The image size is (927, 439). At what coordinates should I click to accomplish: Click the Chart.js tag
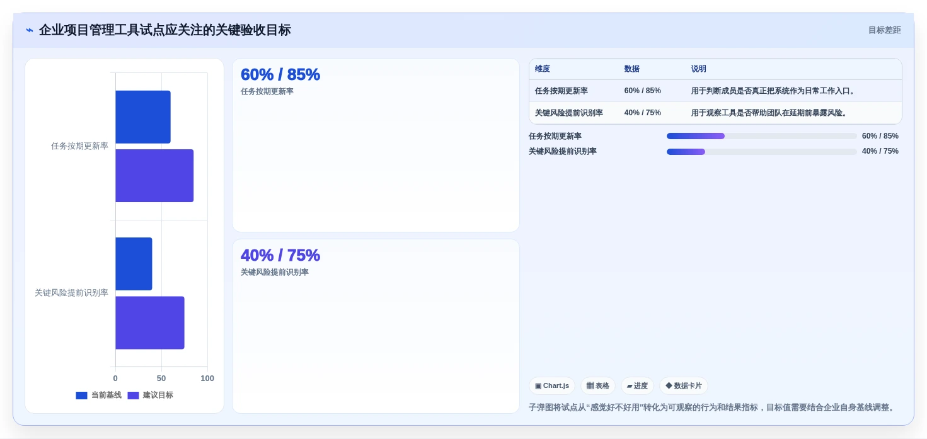click(x=552, y=385)
